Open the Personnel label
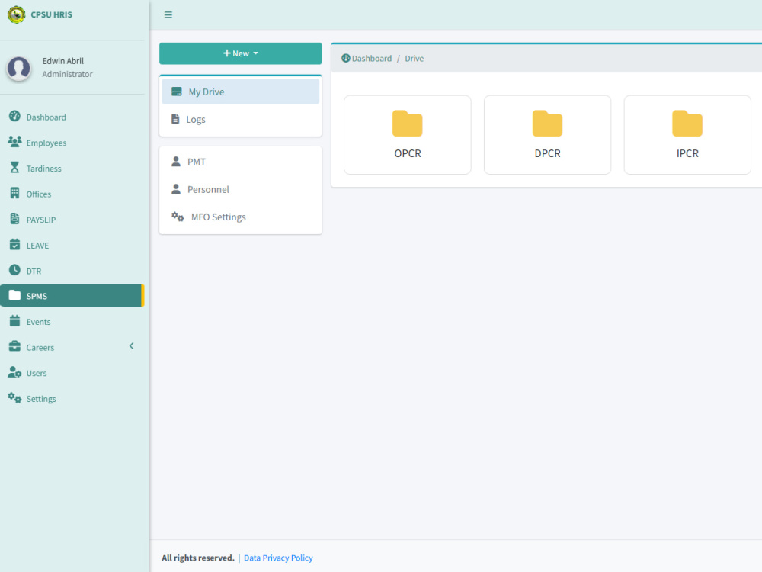 pyautogui.click(x=208, y=190)
